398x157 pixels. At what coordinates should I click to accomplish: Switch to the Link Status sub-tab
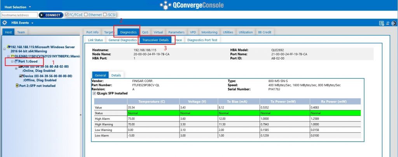pos(95,40)
